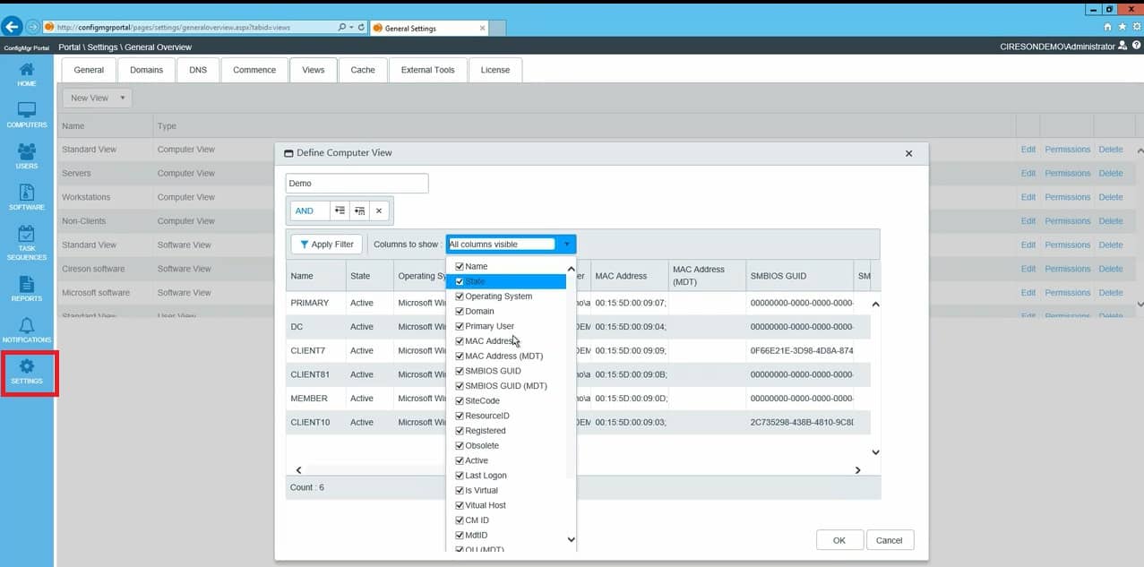Remove the filter group with the X icon
Viewport: 1144px width, 567px height.
pos(379,210)
